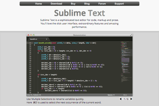
Task: Click the 'for' keyword on line 35
Action: pos(39,51)
